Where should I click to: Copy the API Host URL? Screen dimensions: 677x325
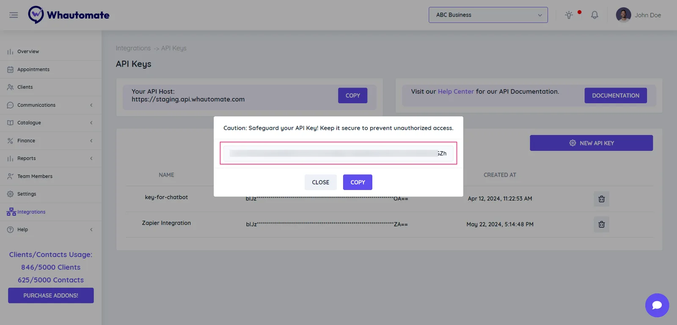click(x=352, y=96)
